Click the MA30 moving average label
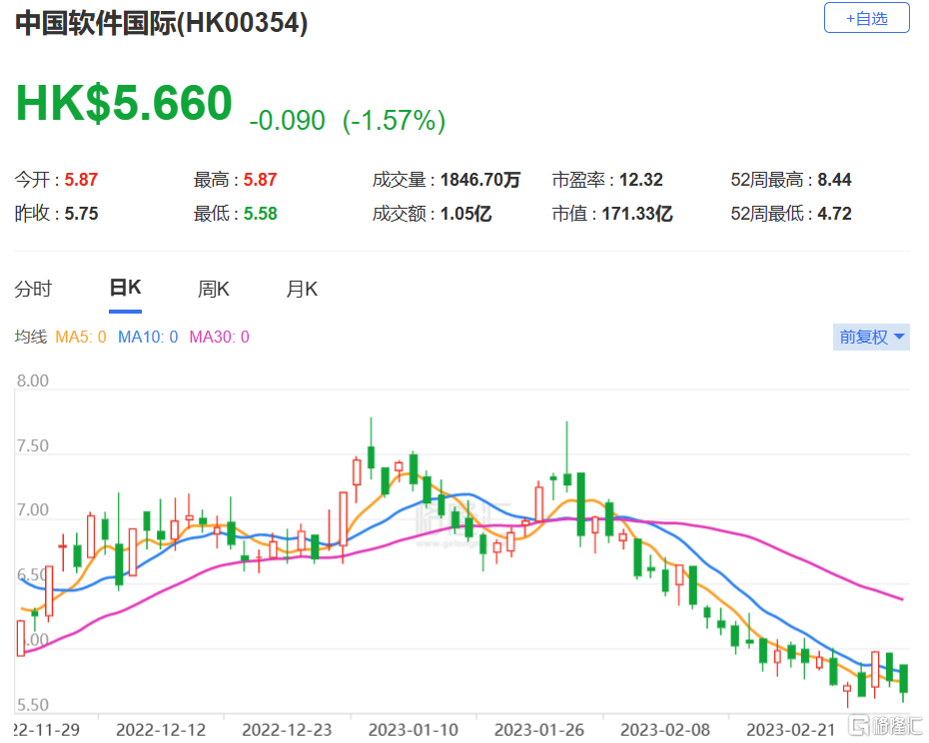This screenshot has width=929, height=743. click(219, 338)
